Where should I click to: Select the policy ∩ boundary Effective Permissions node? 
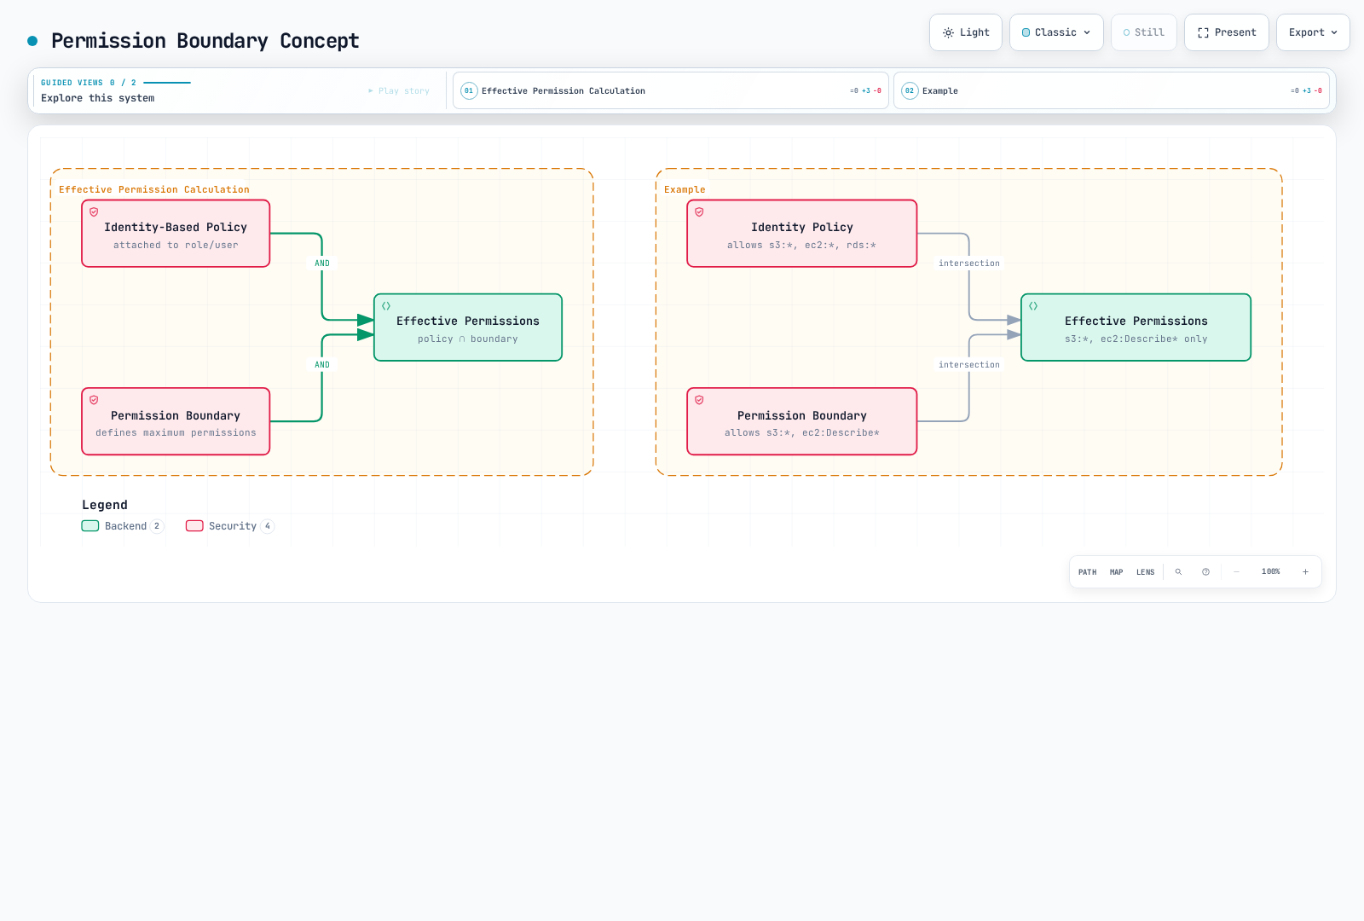[468, 327]
